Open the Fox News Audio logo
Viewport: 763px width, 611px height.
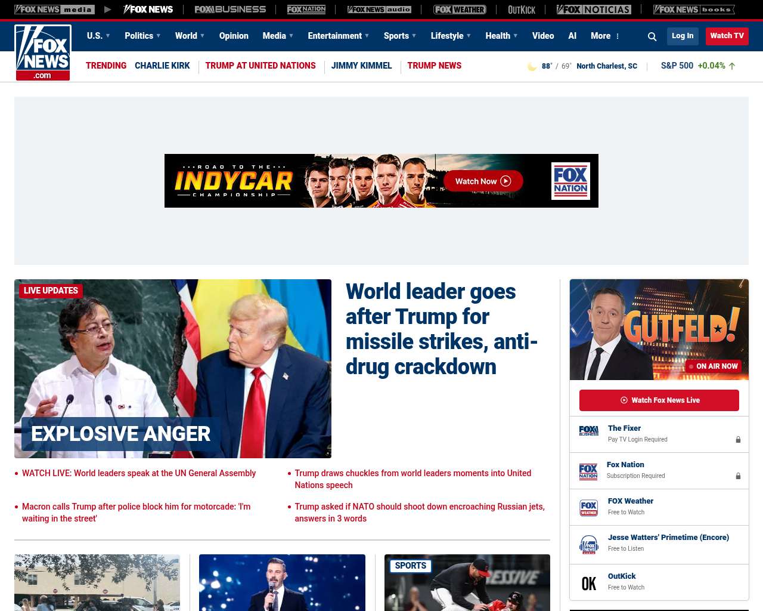pos(379,10)
